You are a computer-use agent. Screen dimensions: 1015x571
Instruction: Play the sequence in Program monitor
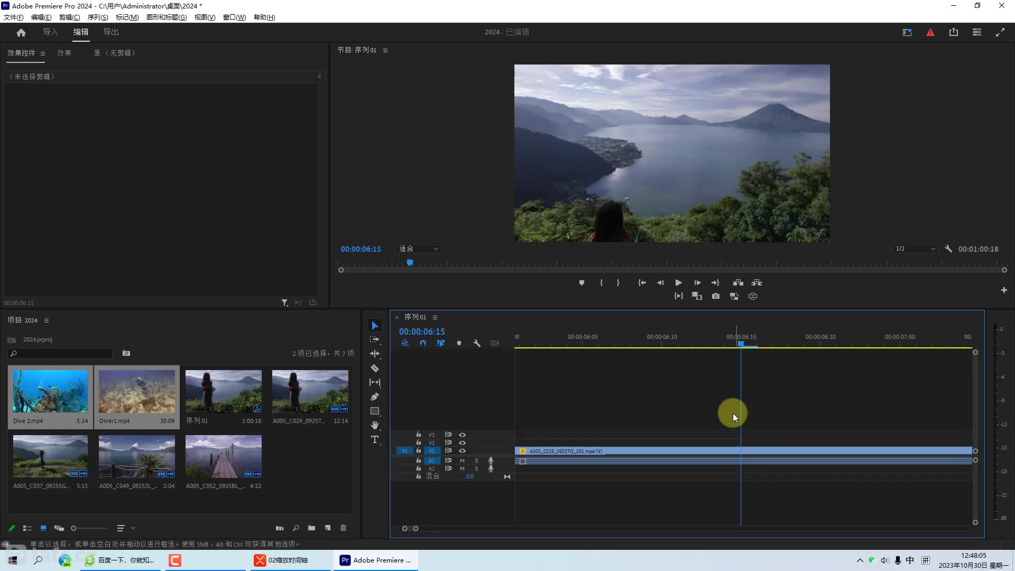[679, 283]
